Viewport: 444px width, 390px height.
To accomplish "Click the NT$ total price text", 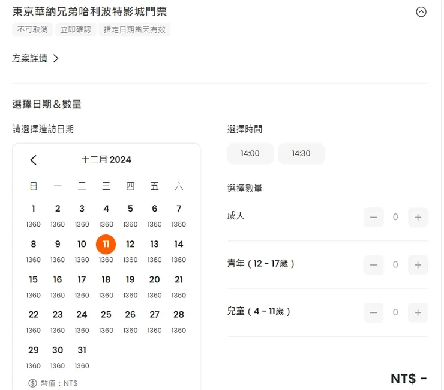I will tap(409, 379).
